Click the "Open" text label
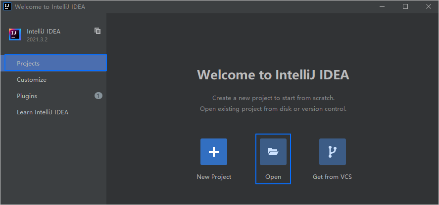The width and height of the screenshot is (439, 205). click(x=273, y=177)
